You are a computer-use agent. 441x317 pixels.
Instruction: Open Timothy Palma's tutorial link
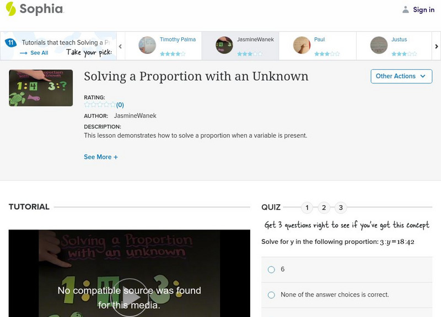coord(178,40)
